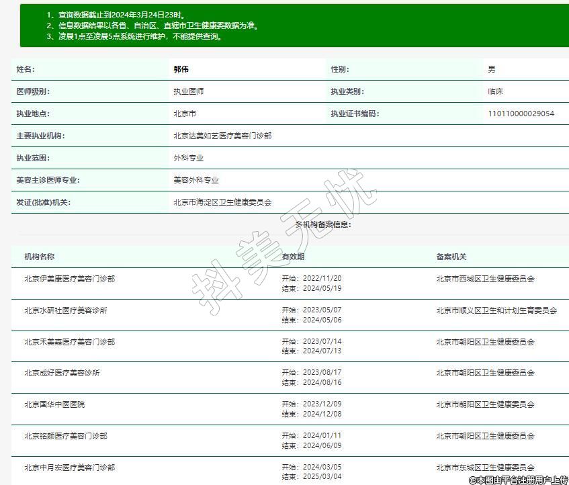Click the 美容外科专业 specialty value
569x485 pixels.
coord(195,180)
